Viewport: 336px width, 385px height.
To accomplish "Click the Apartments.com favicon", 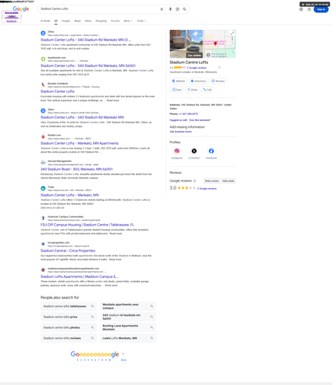I will [43, 59].
